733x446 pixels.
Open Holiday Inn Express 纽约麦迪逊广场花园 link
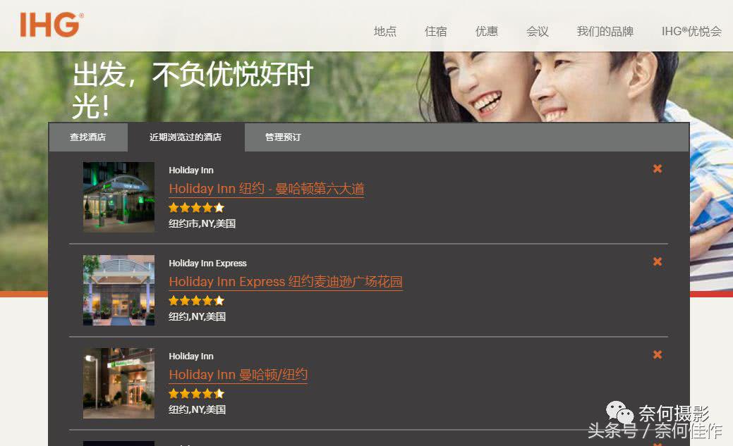(x=286, y=282)
